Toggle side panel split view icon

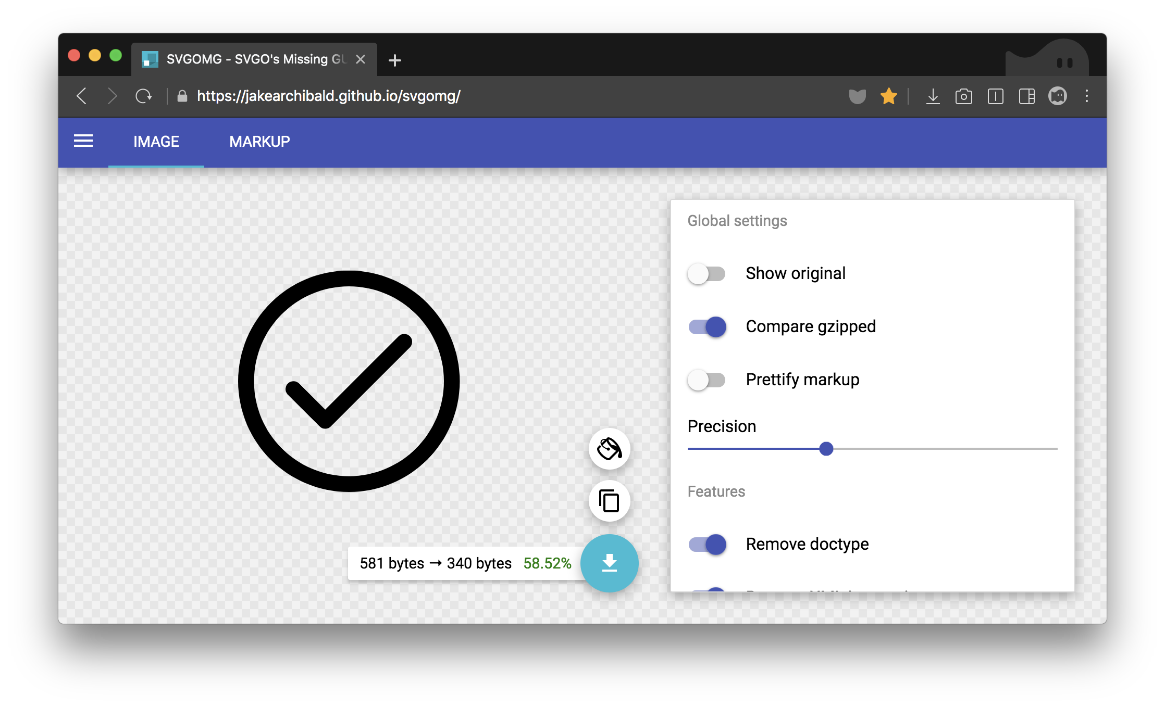(x=1026, y=96)
